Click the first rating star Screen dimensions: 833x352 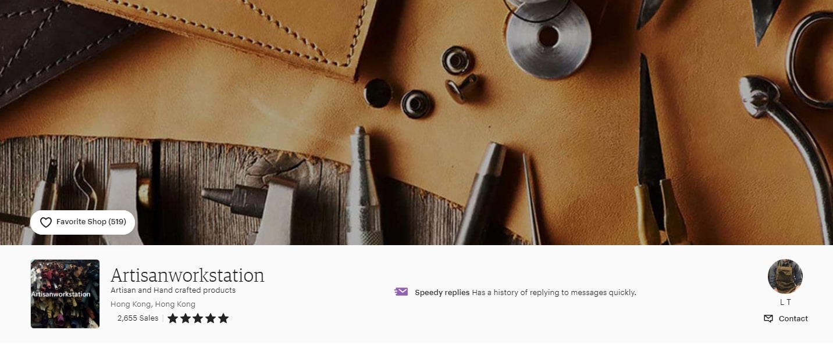pyautogui.click(x=173, y=318)
